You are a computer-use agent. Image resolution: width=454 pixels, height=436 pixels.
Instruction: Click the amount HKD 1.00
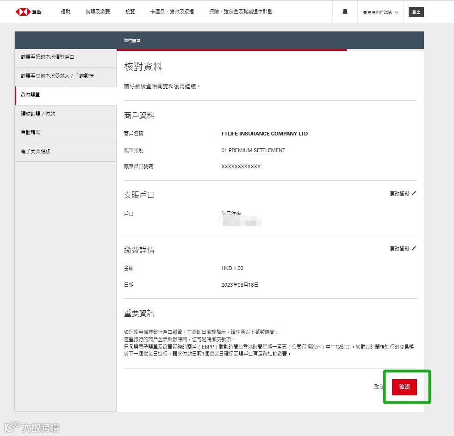(232, 269)
